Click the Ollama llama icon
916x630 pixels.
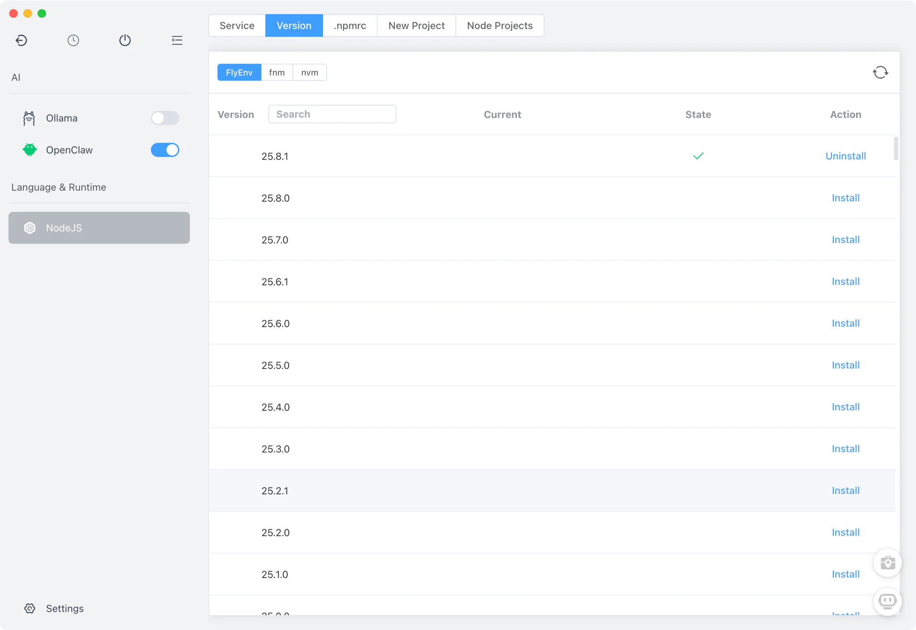tap(29, 118)
